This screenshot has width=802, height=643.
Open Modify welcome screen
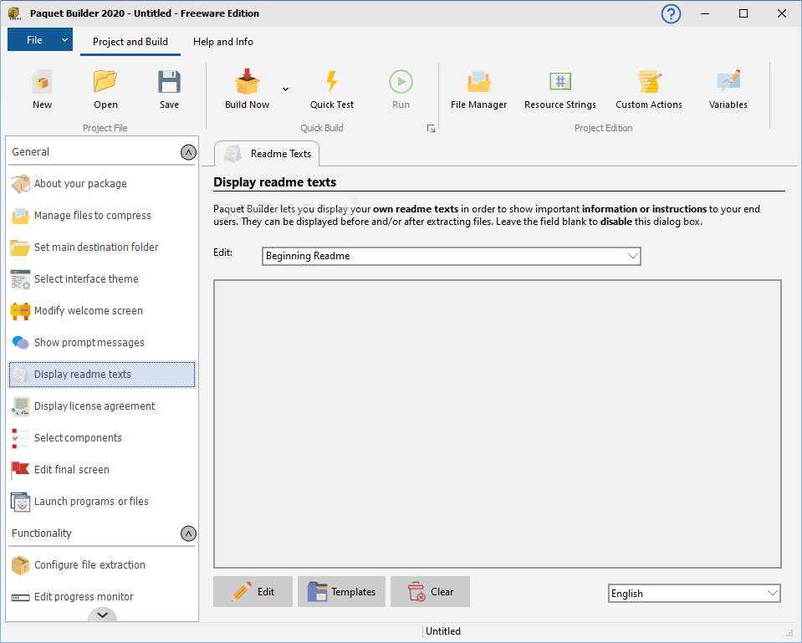click(102, 310)
